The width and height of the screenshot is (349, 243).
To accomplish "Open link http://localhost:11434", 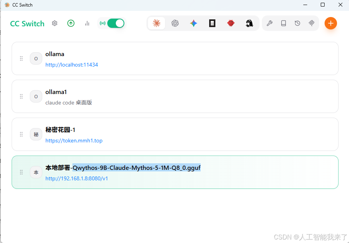I will pyautogui.click(x=72, y=65).
